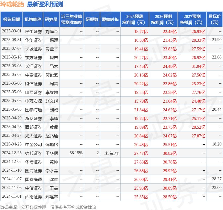The width and height of the screenshot is (223, 210).
Task: Select target price 20.44
Action: (x=217, y=109)
